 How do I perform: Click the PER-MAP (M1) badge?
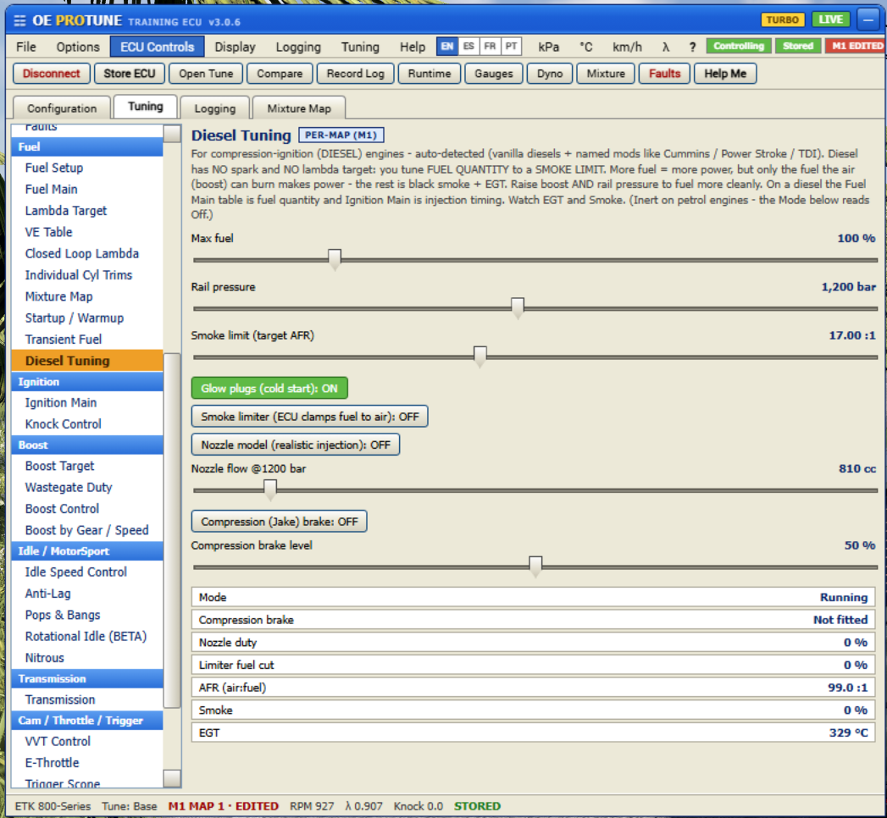341,135
